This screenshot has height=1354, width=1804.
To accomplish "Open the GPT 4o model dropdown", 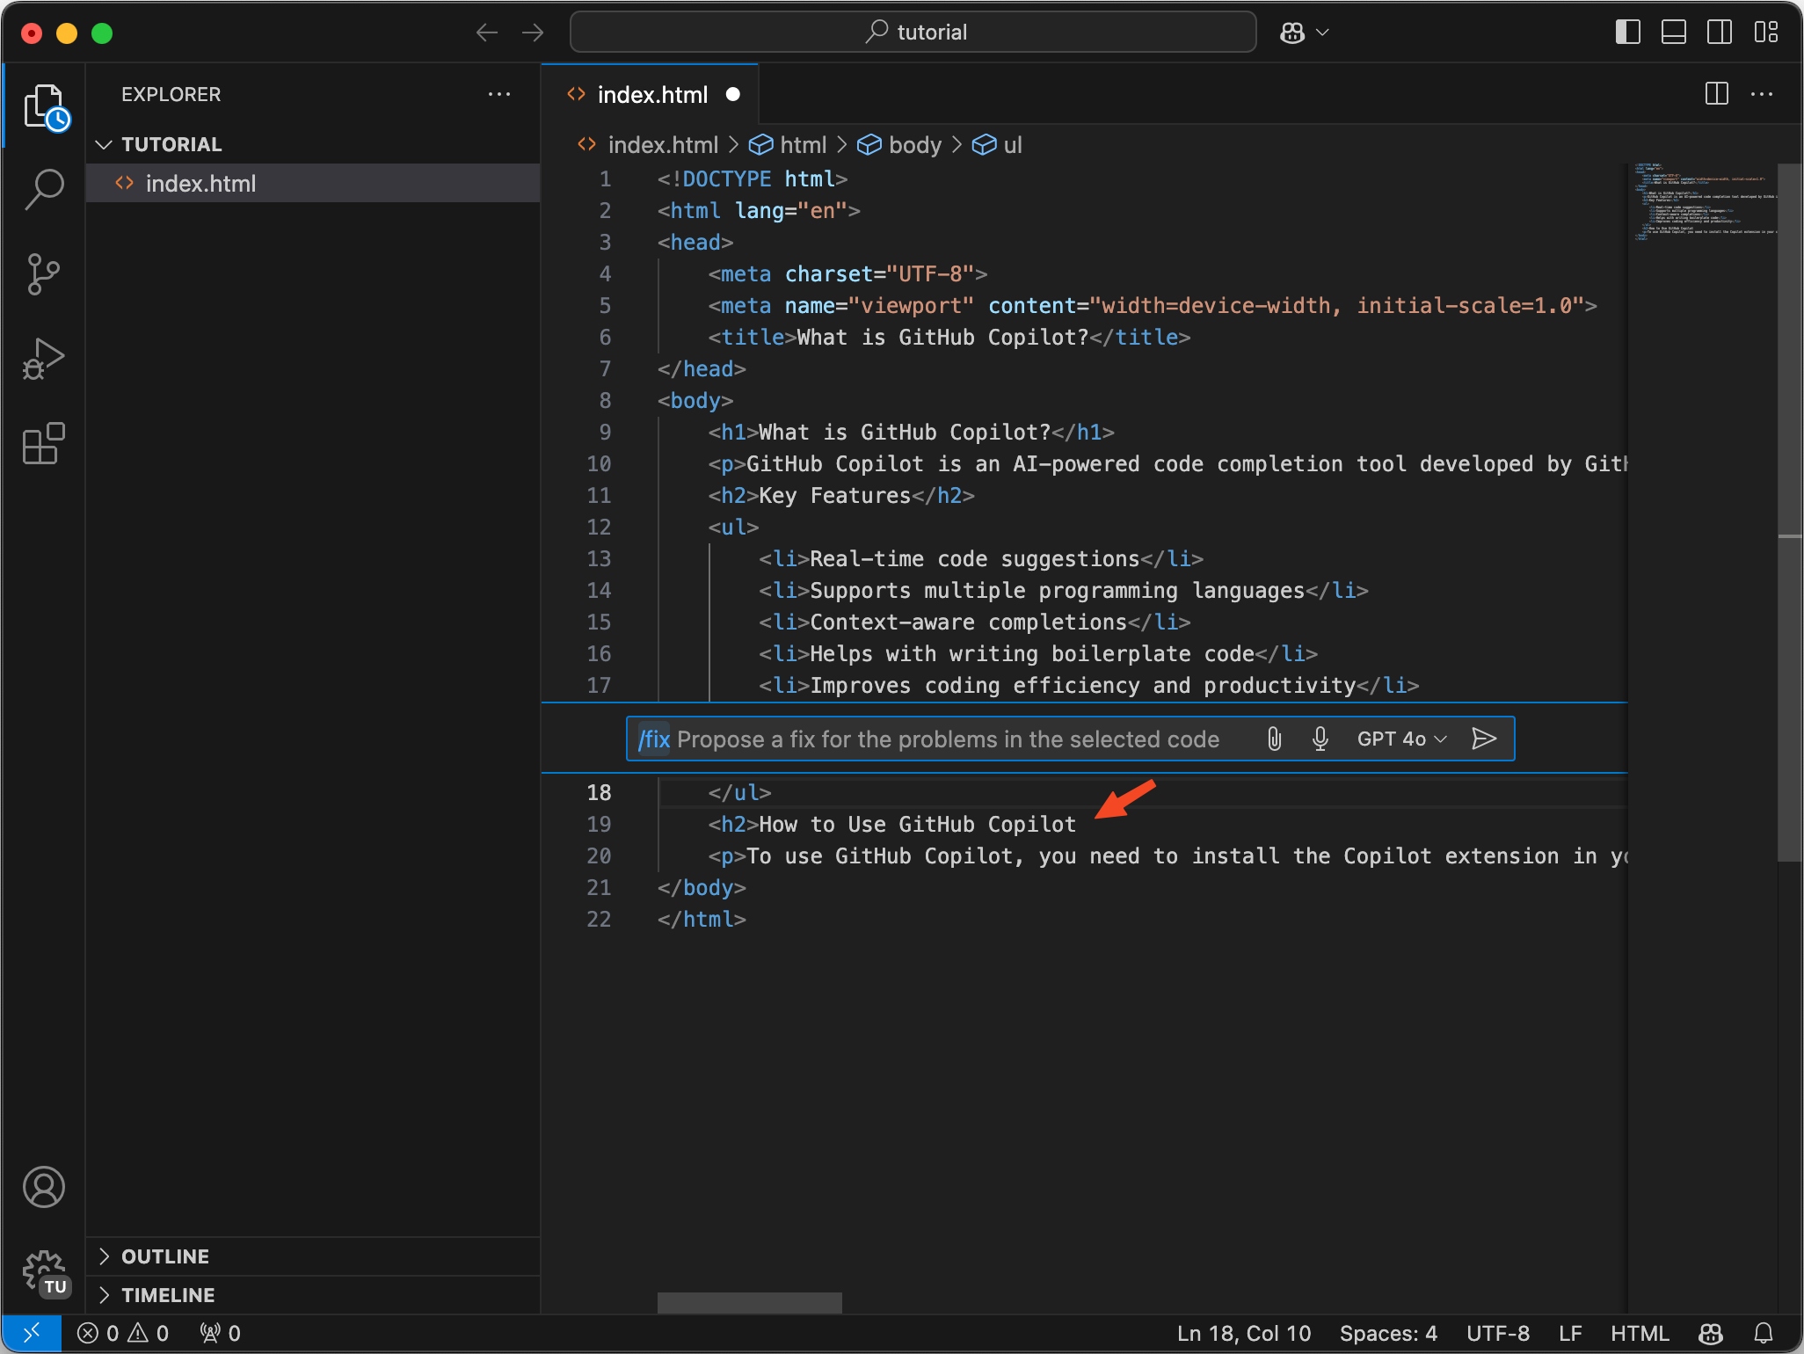I will (1401, 739).
